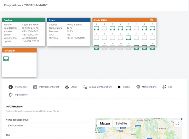Select inactive RJ45 port 15
The image size is (189, 139).
(x=144, y=38)
